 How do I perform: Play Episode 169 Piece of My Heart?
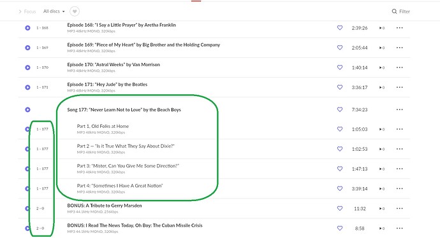click(x=27, y=48)
